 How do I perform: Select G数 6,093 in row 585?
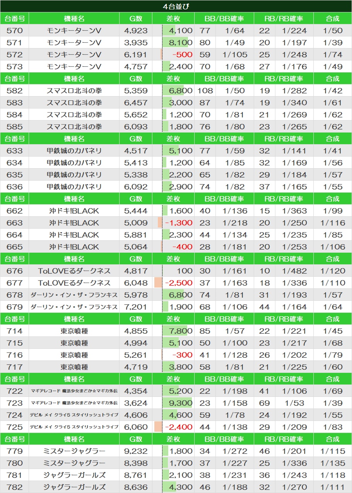tap(136, 127)
